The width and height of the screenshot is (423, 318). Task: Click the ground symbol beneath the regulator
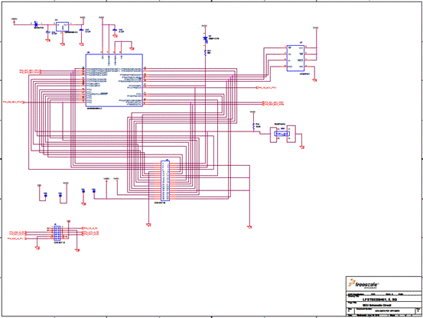pos(62,44)
